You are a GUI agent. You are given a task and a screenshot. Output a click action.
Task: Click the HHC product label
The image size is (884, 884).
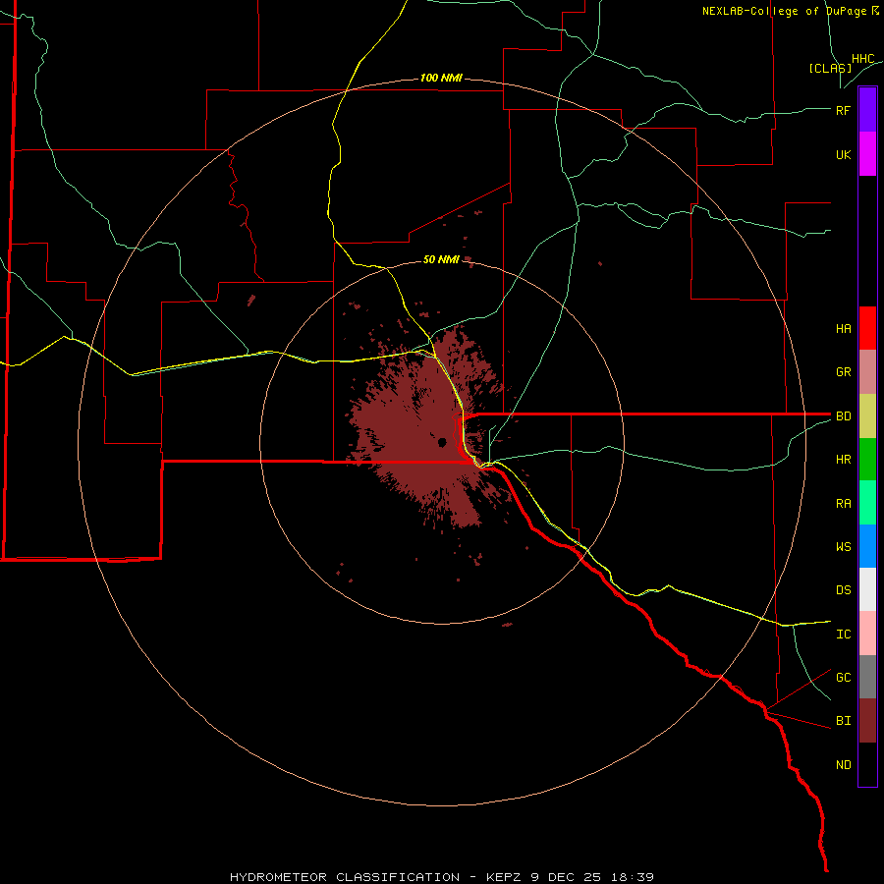coord(862,59)
